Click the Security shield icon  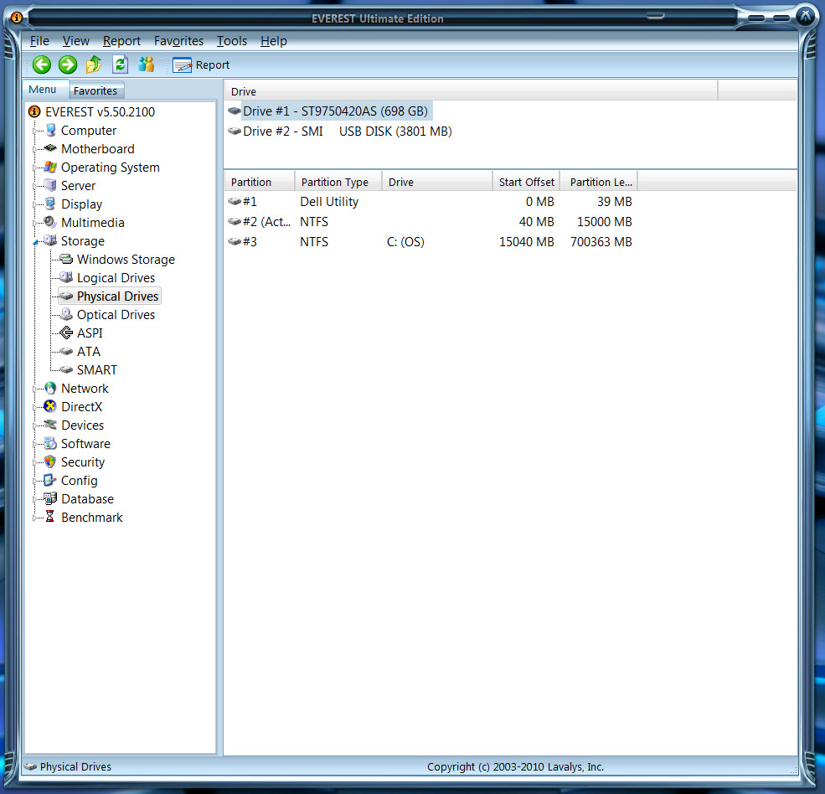pos(50,461)
